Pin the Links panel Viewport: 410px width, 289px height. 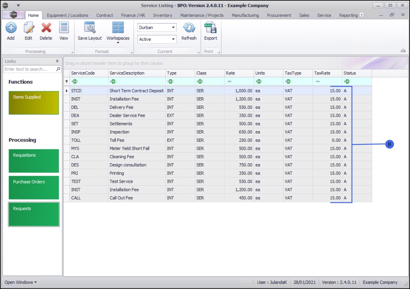tap(57, 61)
